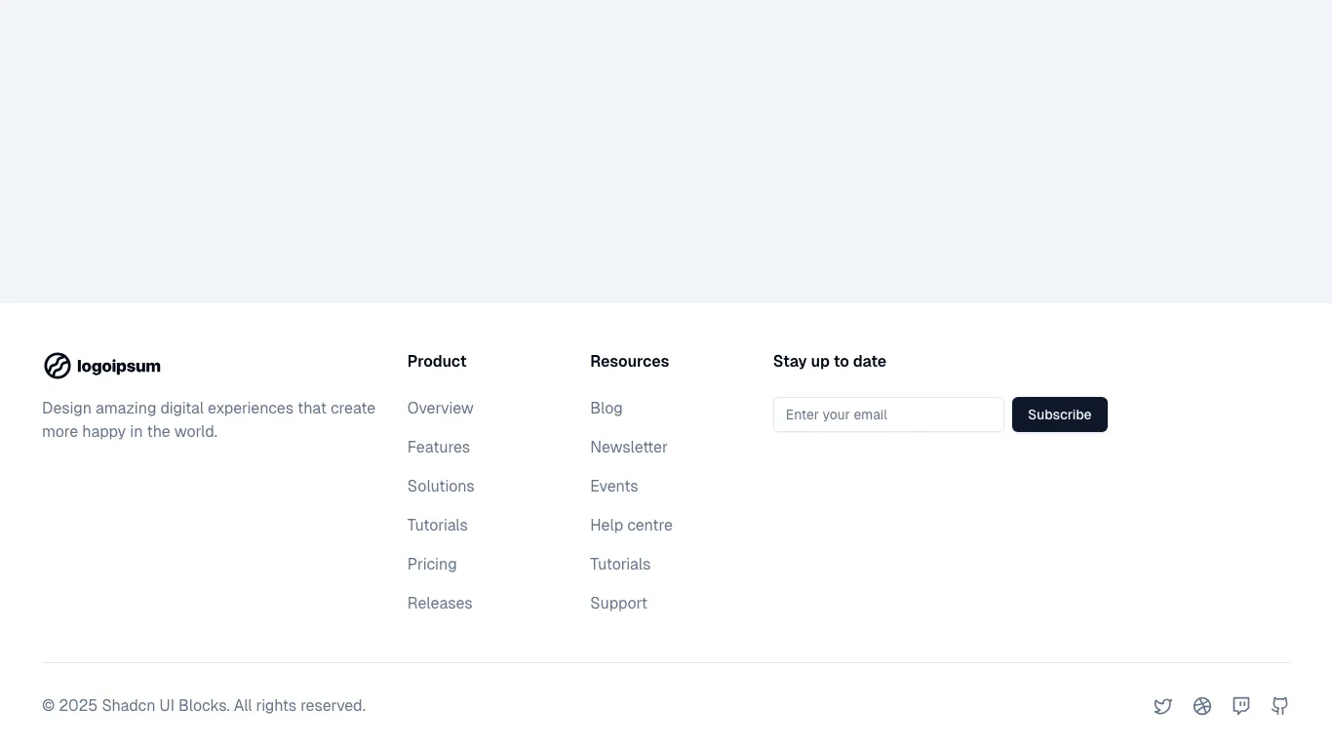Open the Twitch social icon
Image resolution: width=1332 pixels, height=749 pixels.
(x=1240, y=705)
